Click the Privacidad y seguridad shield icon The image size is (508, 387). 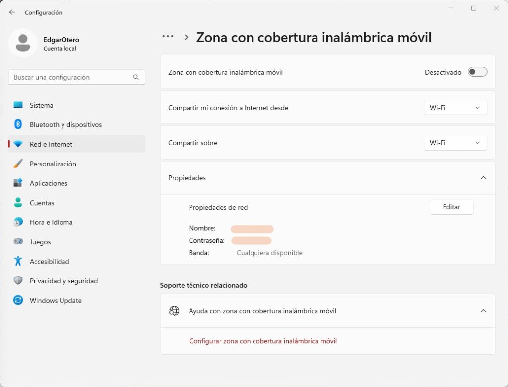(18, 280)
